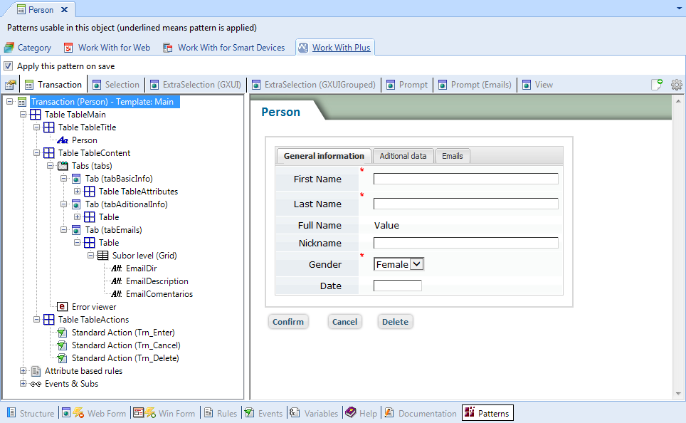The height and width of the screenshot is (423, 686).
Task: Switch to the Aditional data tab
Action: pyautogui.click(x=403, y=156)
